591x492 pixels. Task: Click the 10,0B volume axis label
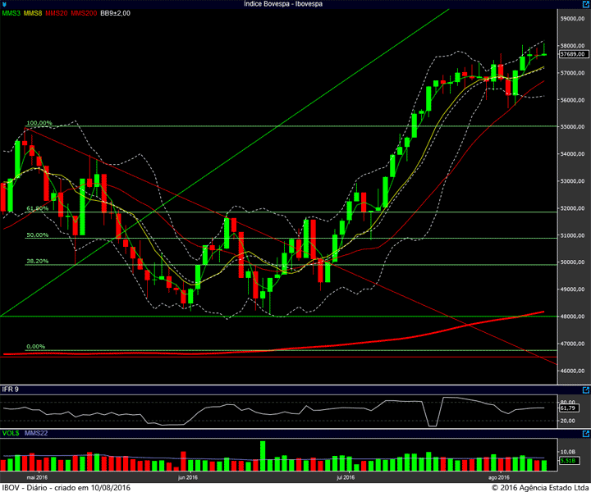[568, 452]
